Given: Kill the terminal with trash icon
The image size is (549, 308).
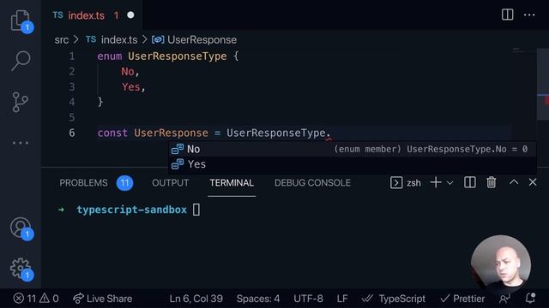Looking at the screenshot, I should [x=492, y=182].
